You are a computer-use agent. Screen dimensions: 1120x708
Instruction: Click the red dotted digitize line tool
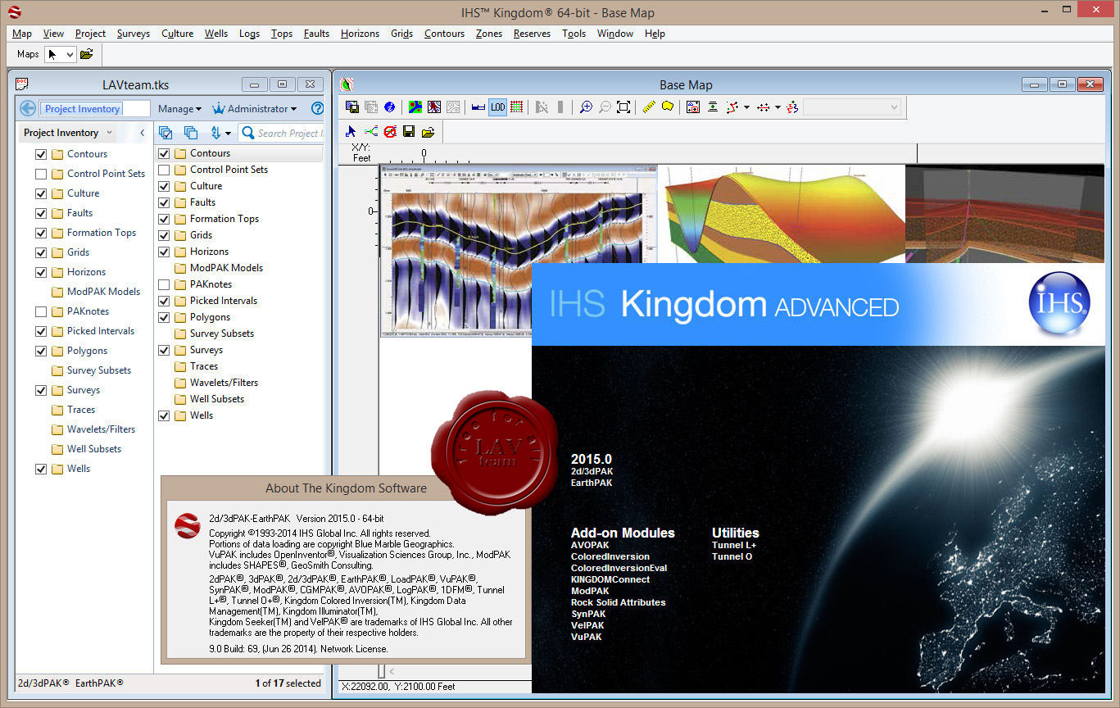point(732,107)
